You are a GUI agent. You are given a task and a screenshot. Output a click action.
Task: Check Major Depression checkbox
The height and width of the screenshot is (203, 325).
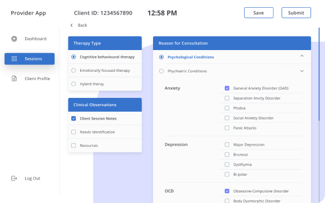click(x=227, y=145)
